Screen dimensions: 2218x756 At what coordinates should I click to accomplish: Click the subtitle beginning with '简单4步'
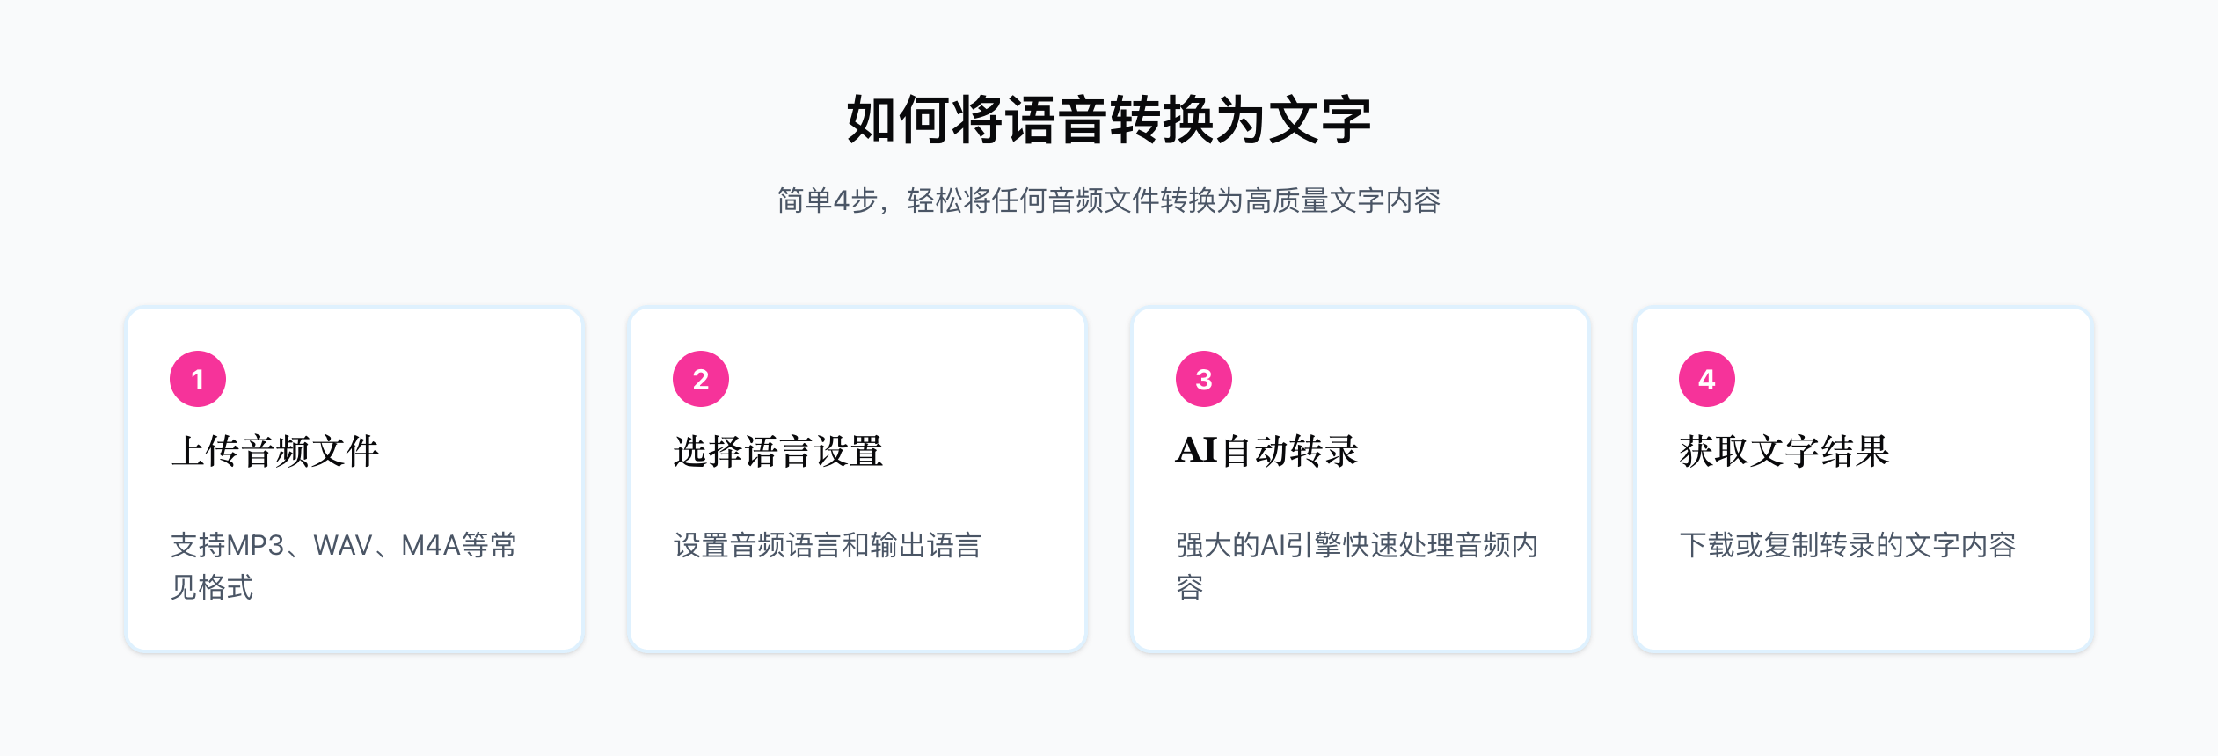(1109, 200)
